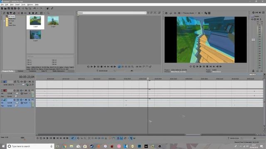Expand the By Type media bin node
This screenshot has height=149, width=266.
tap(5, 21)
